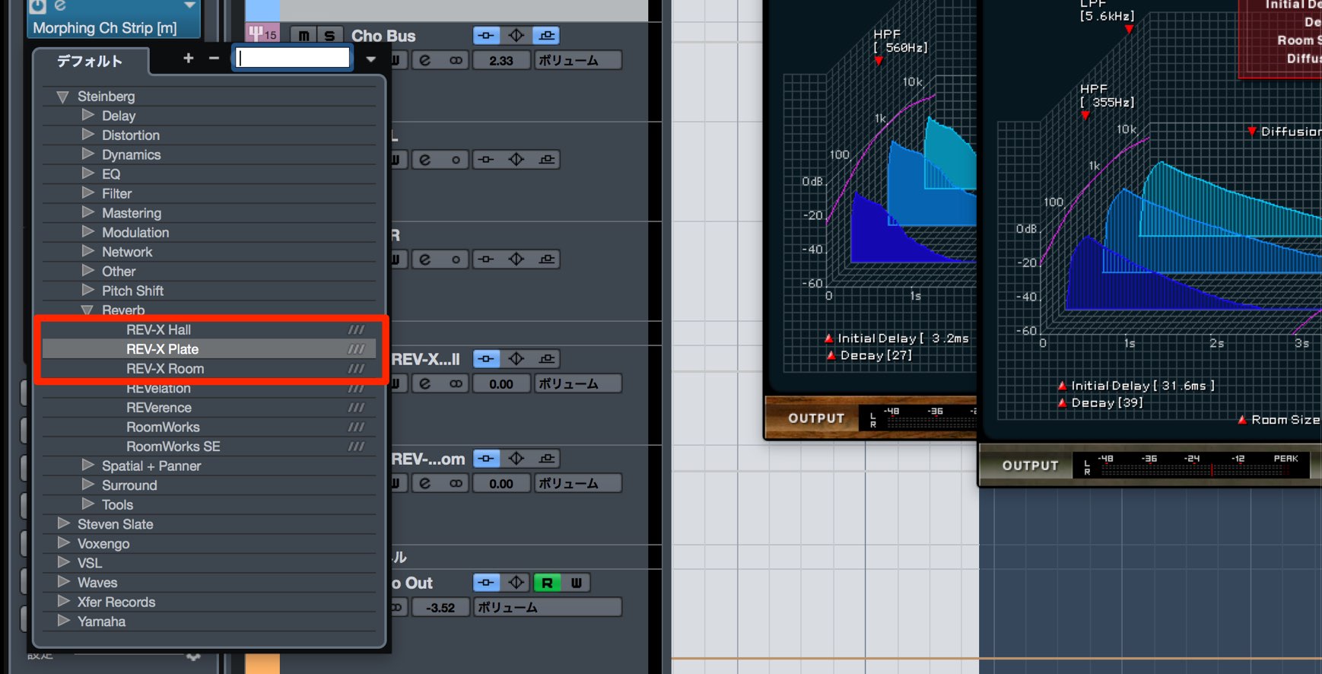This screenshot has height=674, width=1322.
Task: Click the Decay [39] red triangle control
Action: coord(1063,402)
